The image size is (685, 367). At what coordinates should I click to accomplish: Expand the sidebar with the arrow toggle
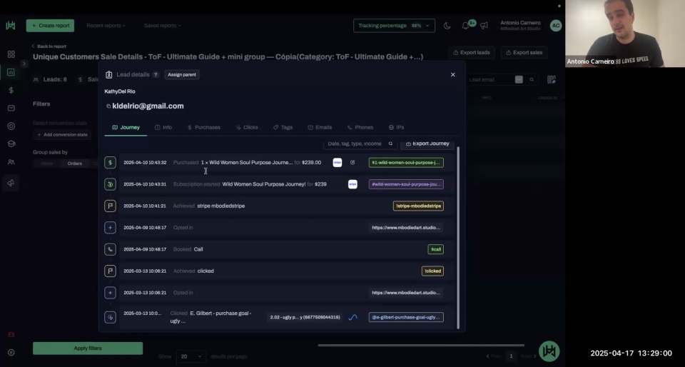click(x=24, y=64)
